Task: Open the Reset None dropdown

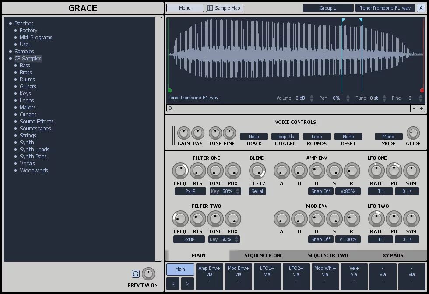Action: [348, 136]
